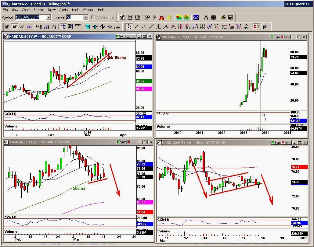The width and height of the screenshot is (314, 247).
Task: Open the BAR data window
Action: (137, 18)
